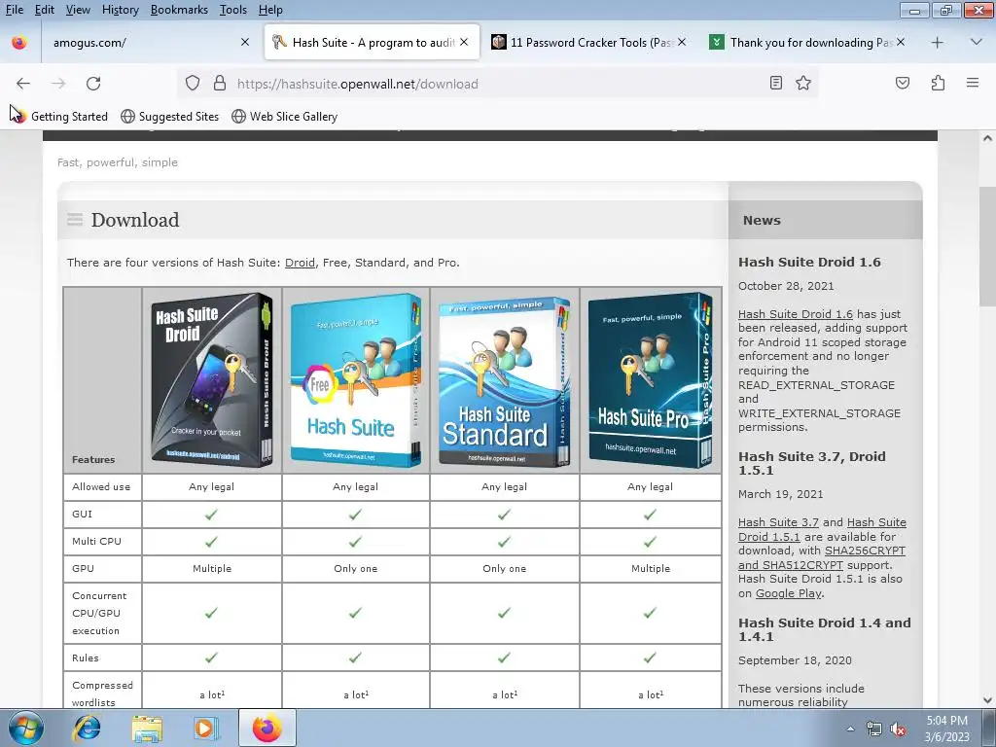Viewport: 996px width, 747px height.
Task: Open the Bookmarks menu
Action: 179,10
